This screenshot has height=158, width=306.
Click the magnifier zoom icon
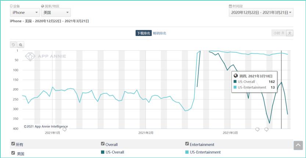[x=21, y=45]
